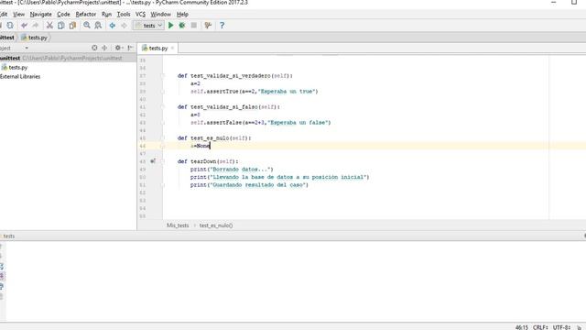The height and width of the screenshot is (330, 586).
Task: Click the 'Esperaba un false' string
Action: [299, 122]
